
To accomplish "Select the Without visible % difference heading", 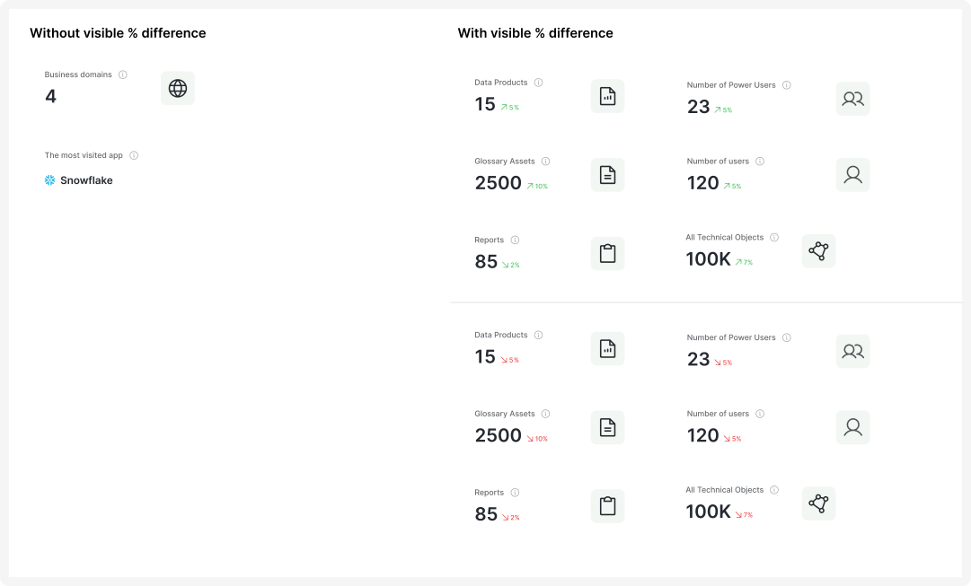I will [x=118, y=33].
